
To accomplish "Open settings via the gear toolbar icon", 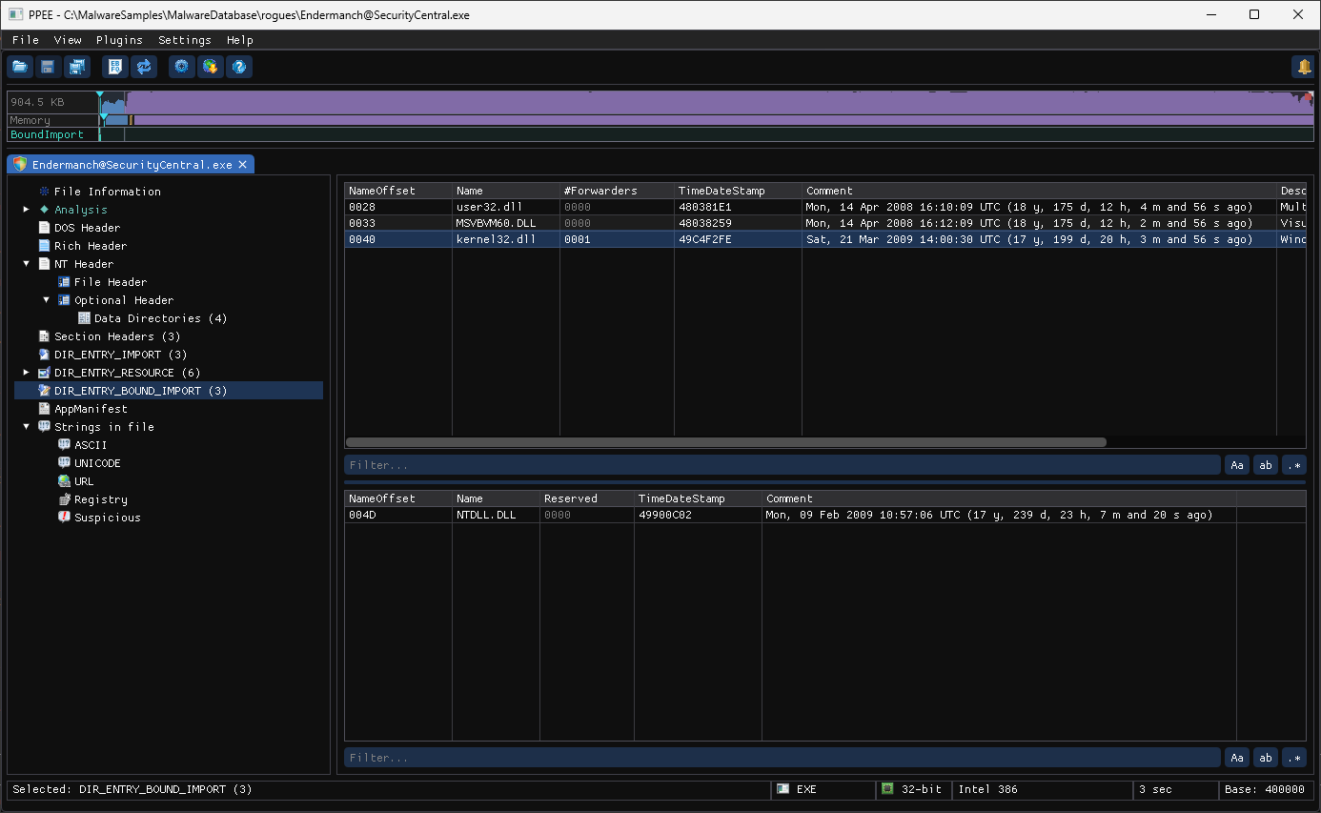I will (181, 67).
